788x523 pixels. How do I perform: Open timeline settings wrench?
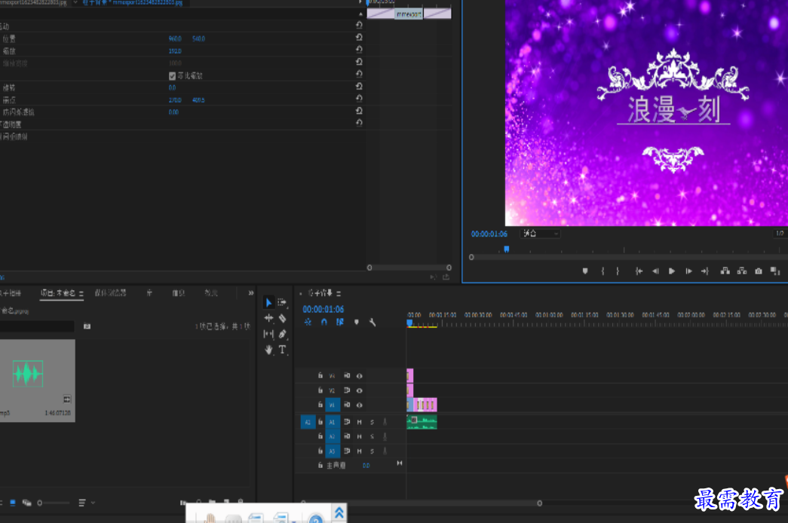point(373,322)
